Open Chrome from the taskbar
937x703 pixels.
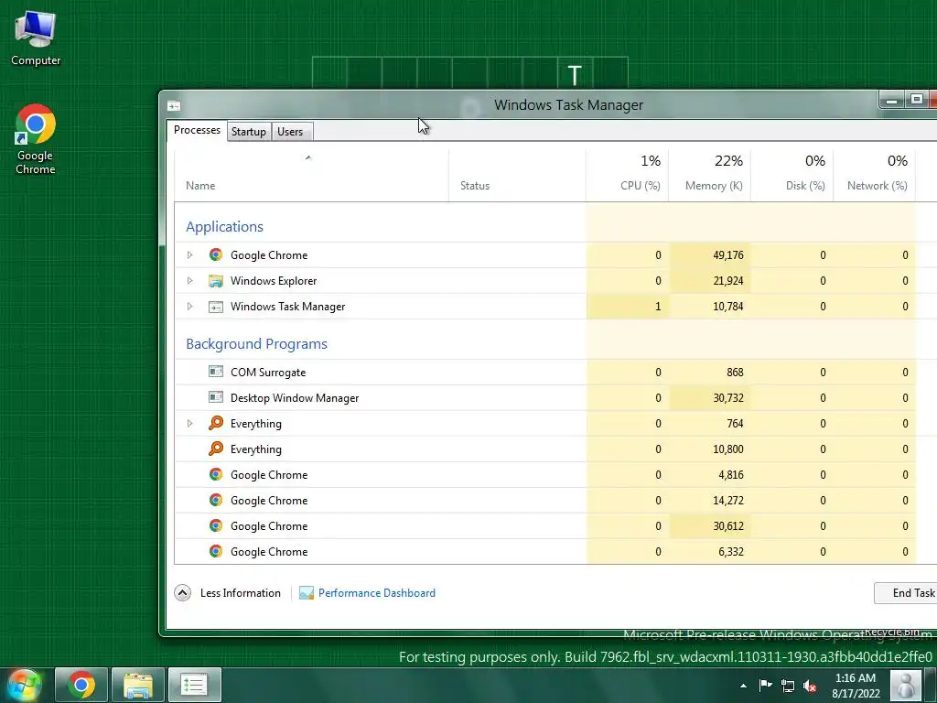point(81,685)
